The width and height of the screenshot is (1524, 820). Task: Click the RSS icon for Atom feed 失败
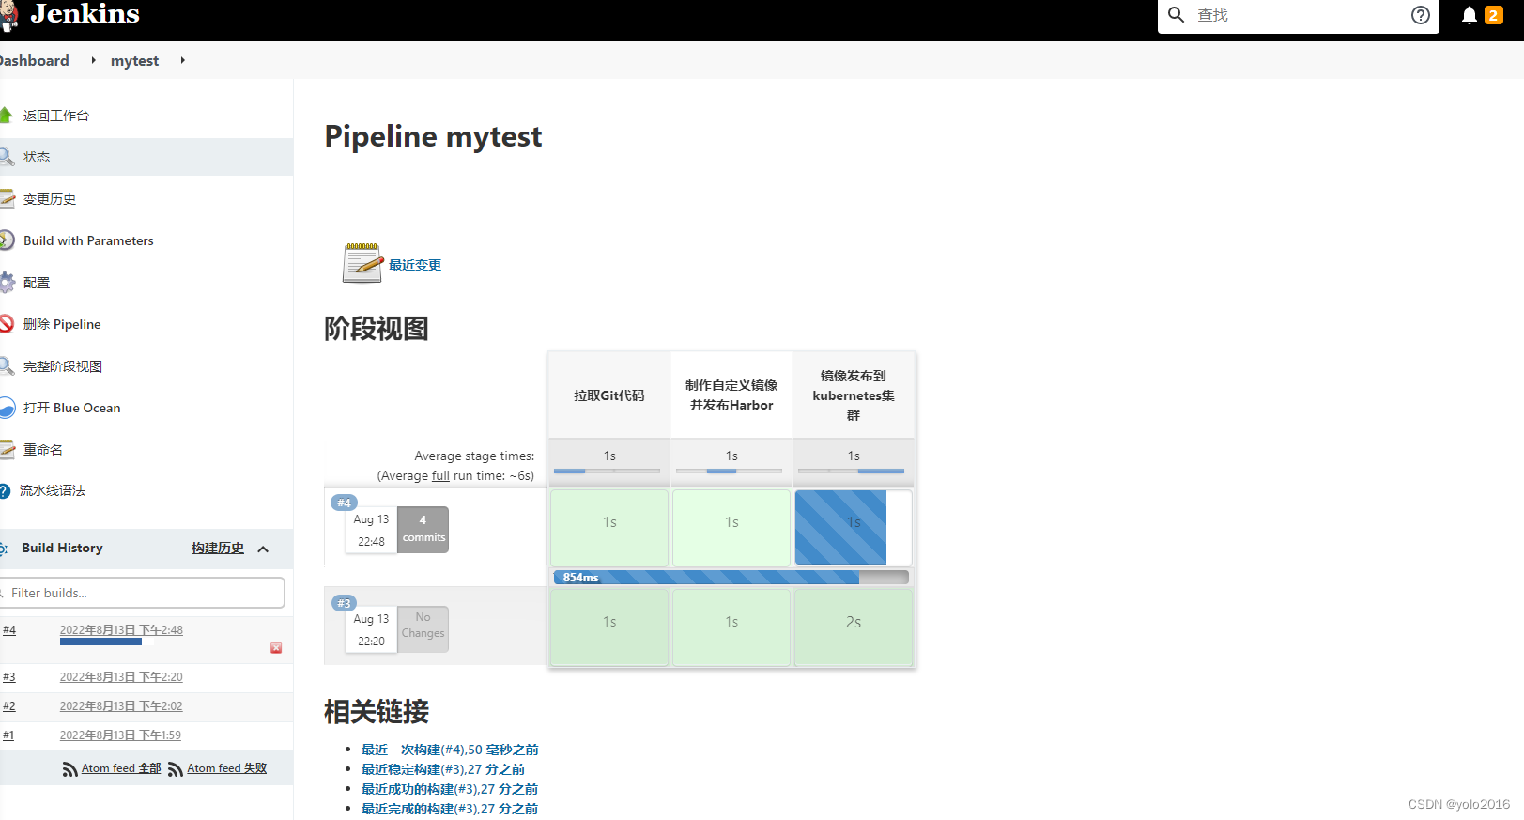tap(176, 769)
